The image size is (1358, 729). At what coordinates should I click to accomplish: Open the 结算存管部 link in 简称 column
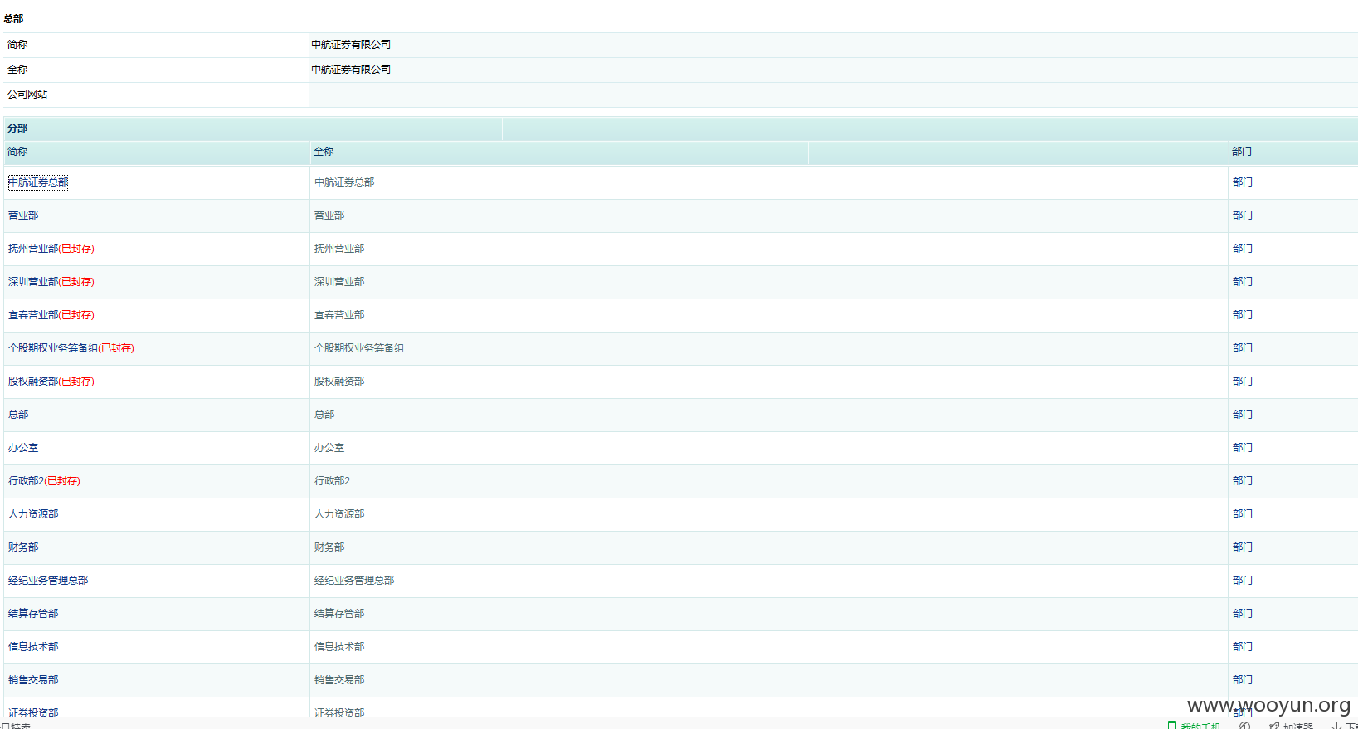pyautogui.click(x=33, y=614)
